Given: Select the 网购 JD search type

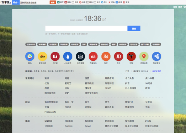Looking at the screenshot, I should (68, 2).
